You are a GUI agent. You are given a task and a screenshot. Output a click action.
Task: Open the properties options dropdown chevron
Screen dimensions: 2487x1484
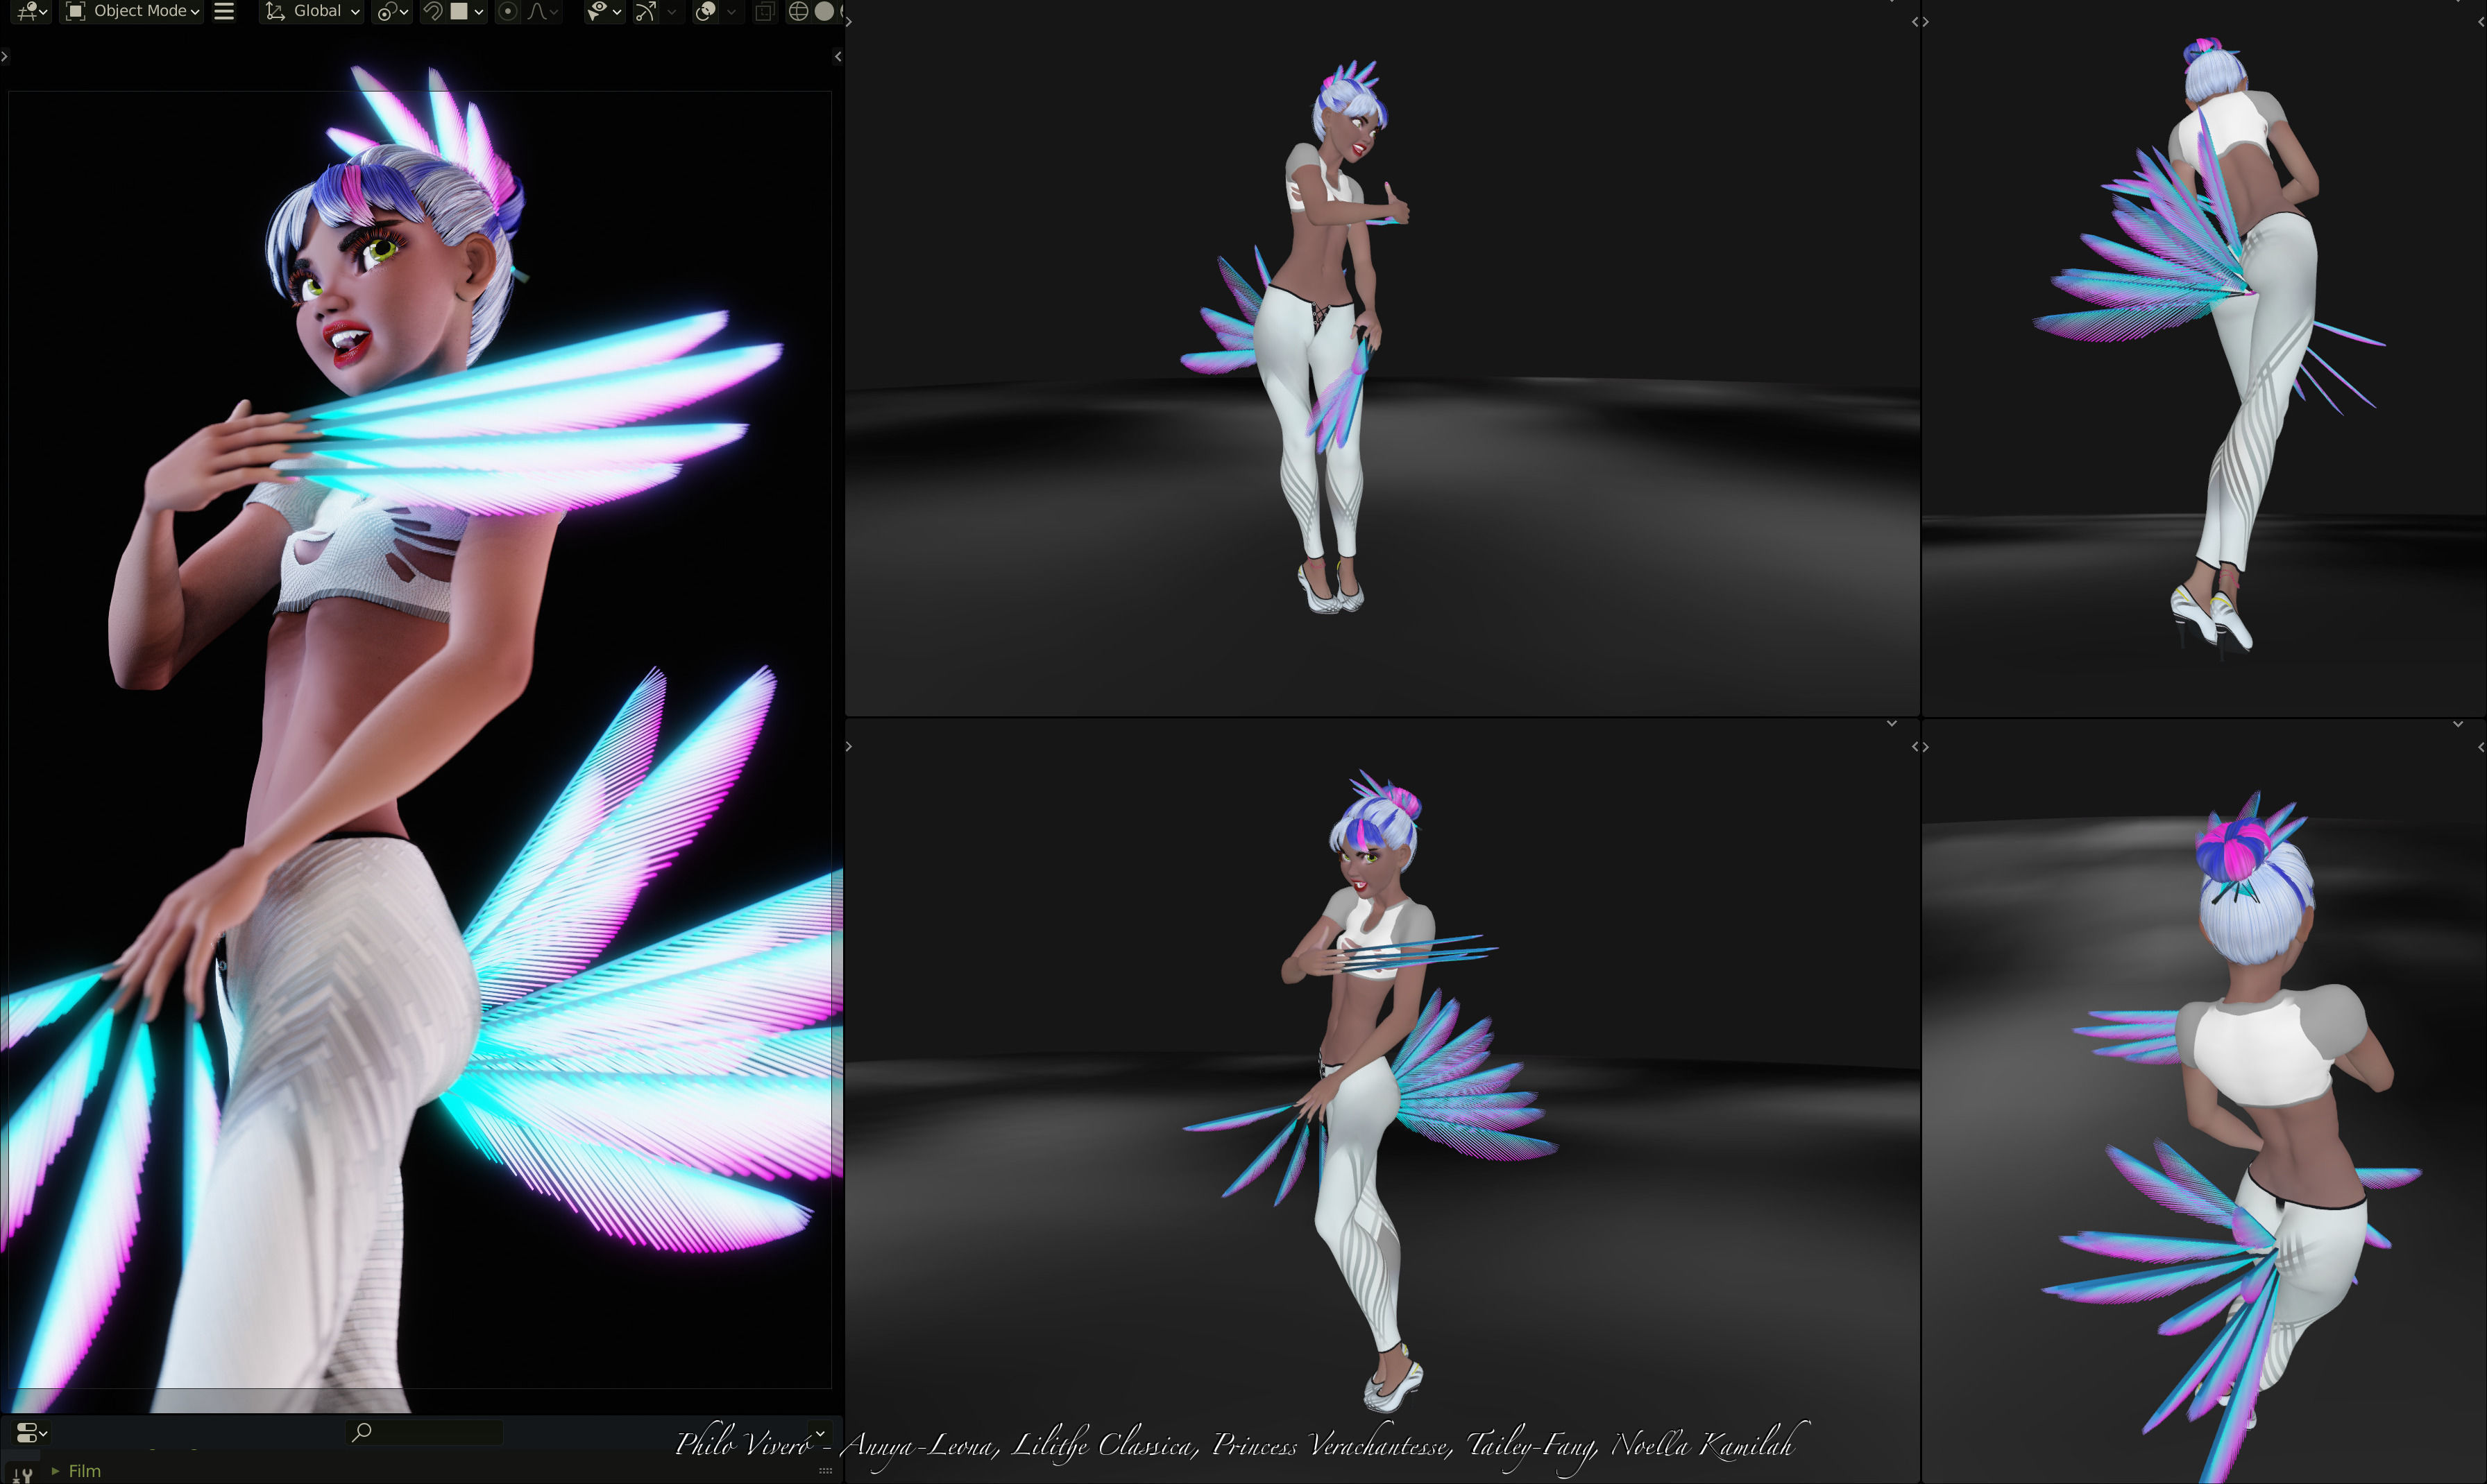pos(820,1432)
